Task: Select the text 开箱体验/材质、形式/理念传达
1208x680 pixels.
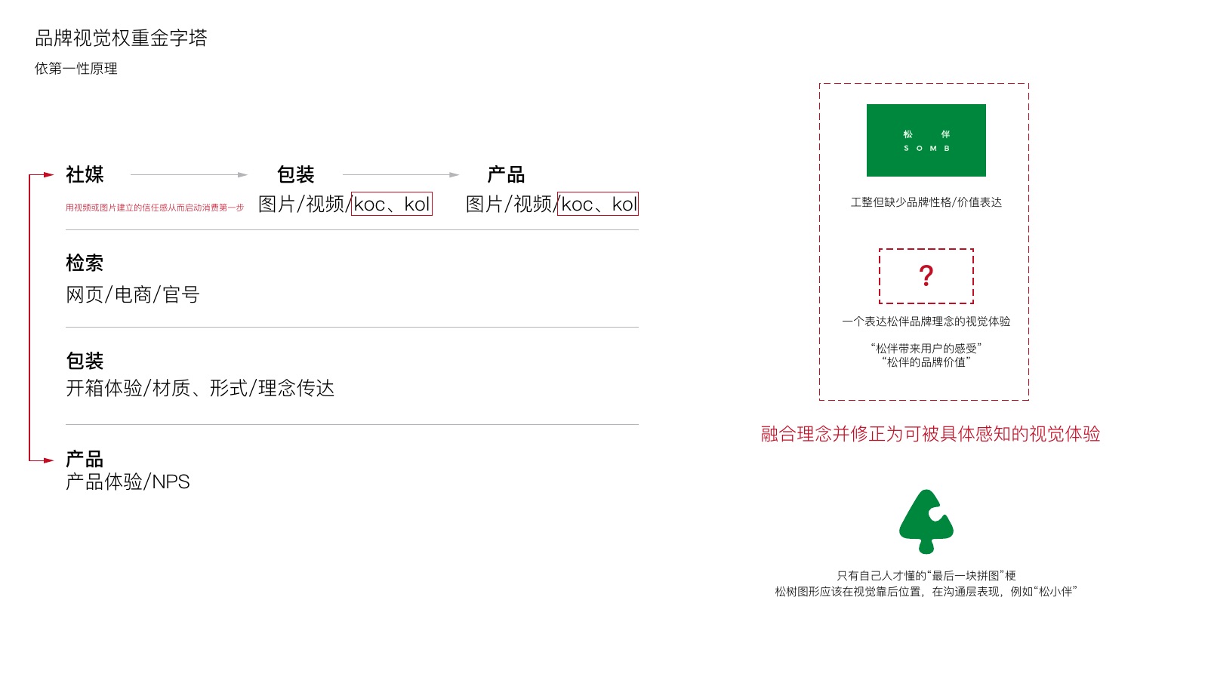Action: 200,388
